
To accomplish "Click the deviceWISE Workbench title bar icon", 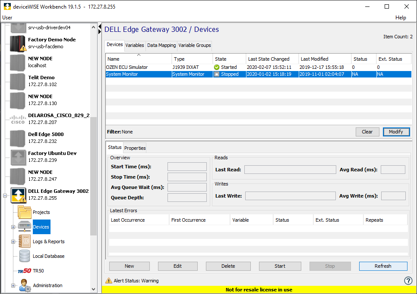I will (7, 6).
